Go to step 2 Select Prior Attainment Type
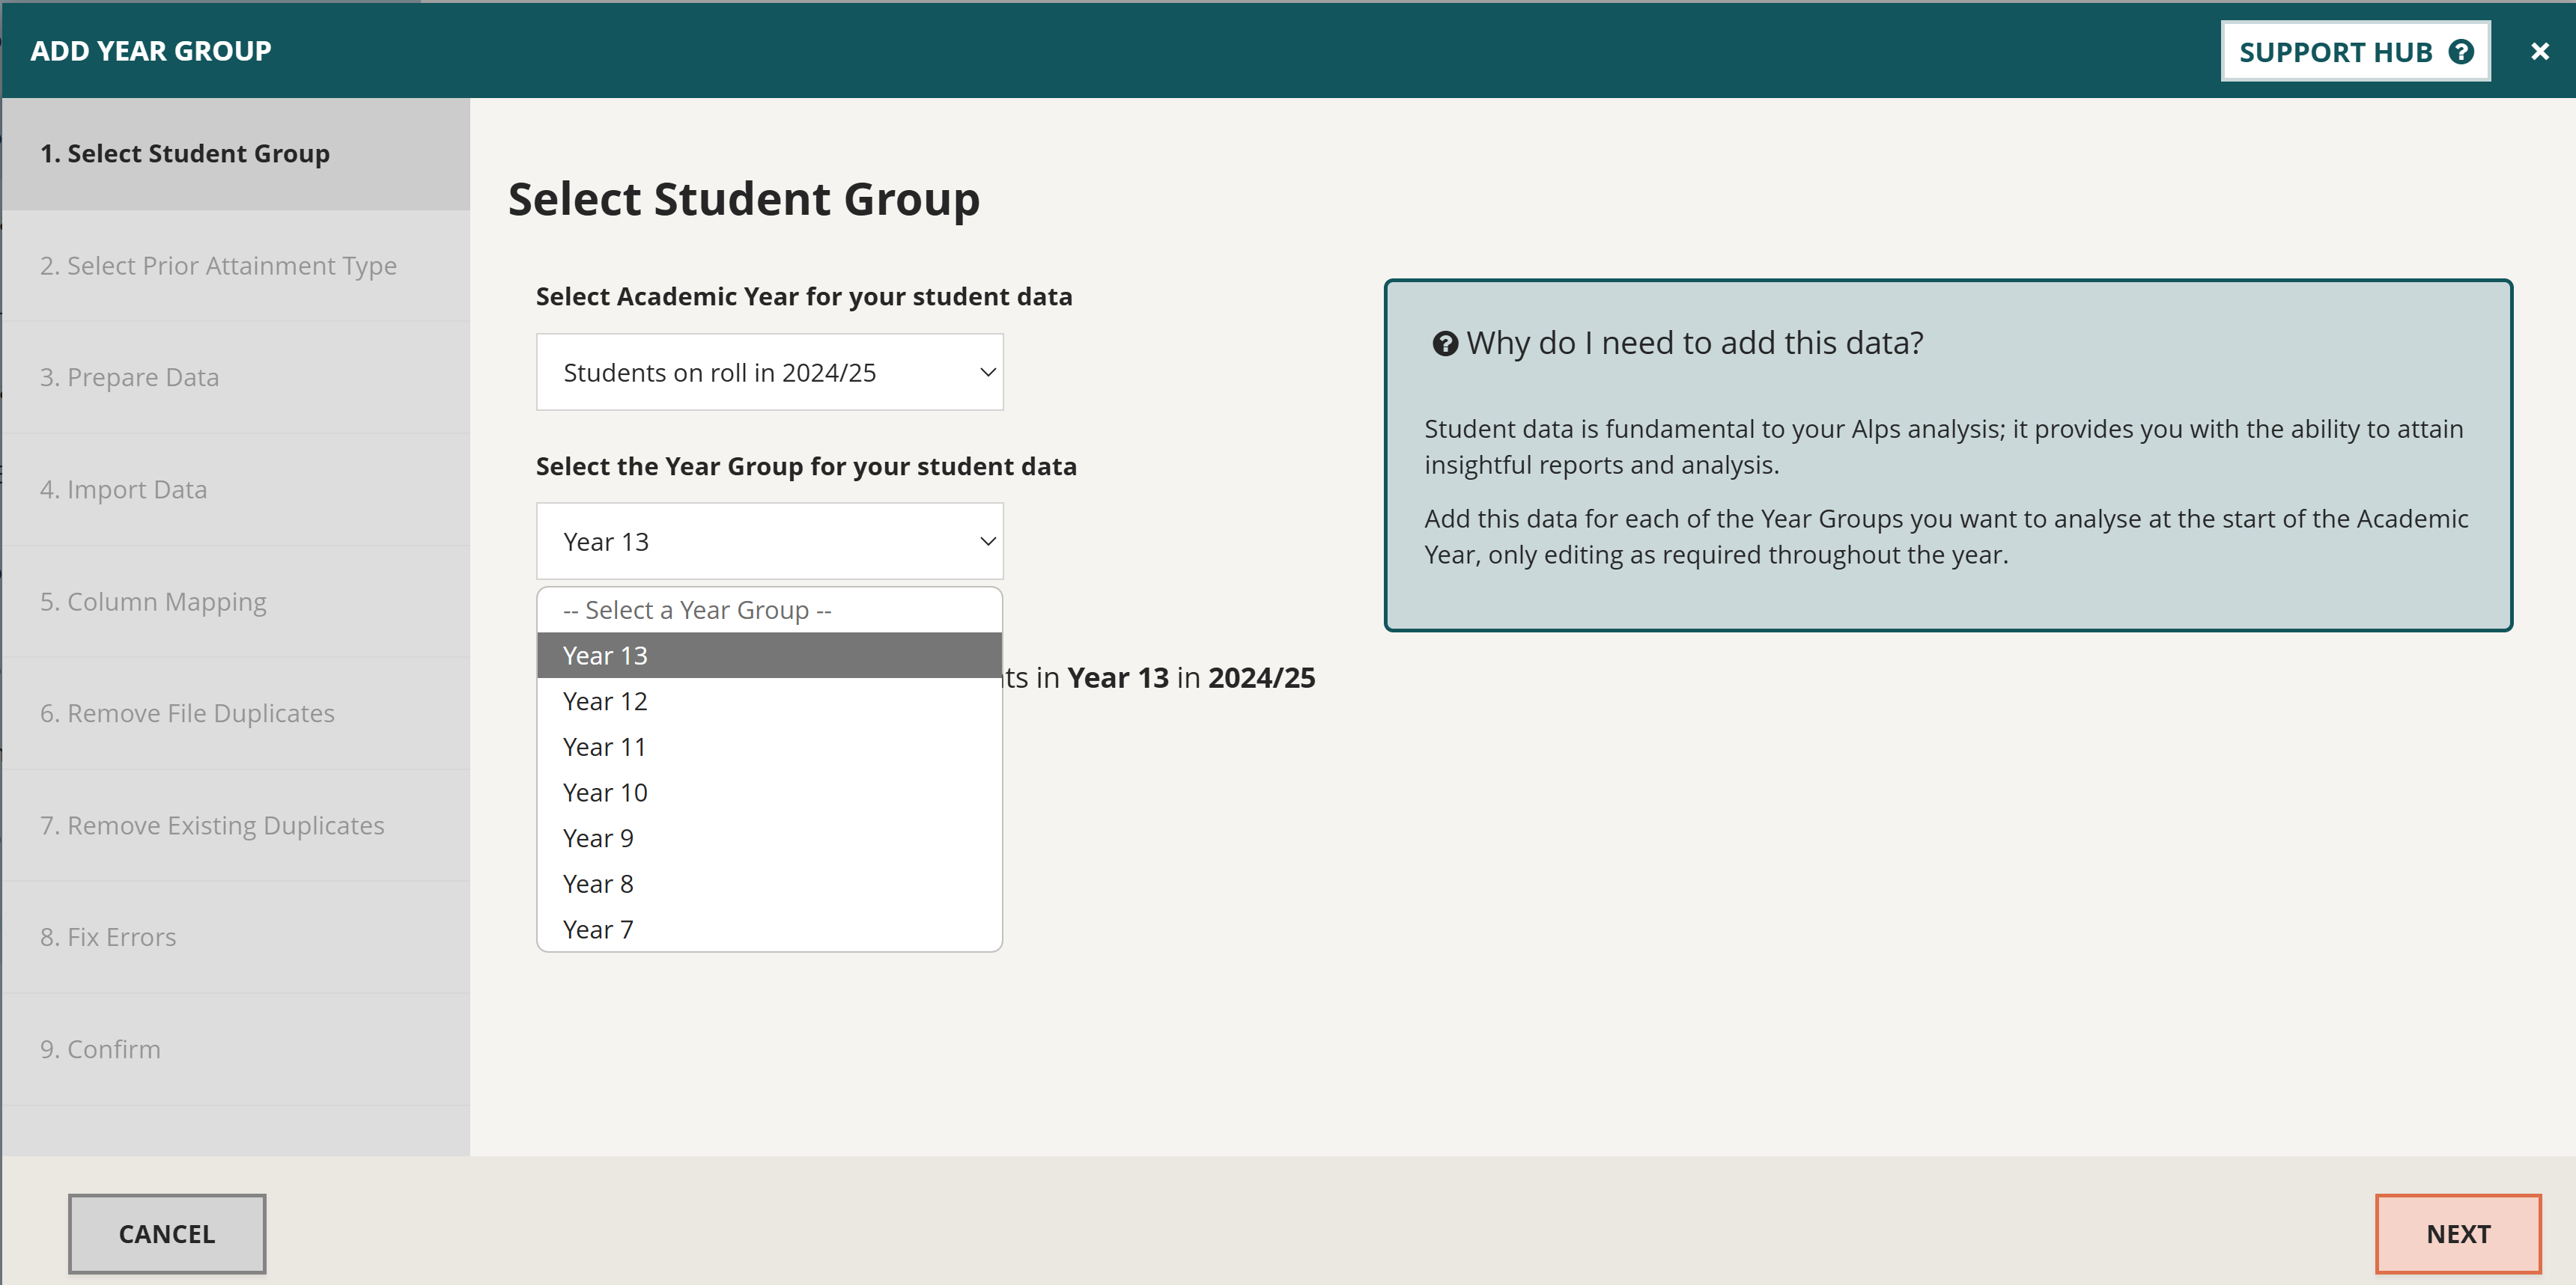This screenshot has width=2576, height=1285. (236, 266)
